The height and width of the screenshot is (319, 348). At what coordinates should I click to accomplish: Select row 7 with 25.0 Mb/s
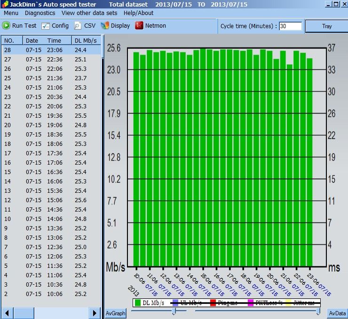[x=51, y=247]
